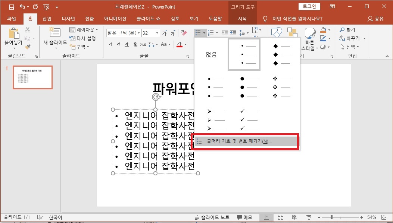This screenshot has width=393, height=223.
Task: Select slide 1 thumbnail
Action: [x=32, y=77]
